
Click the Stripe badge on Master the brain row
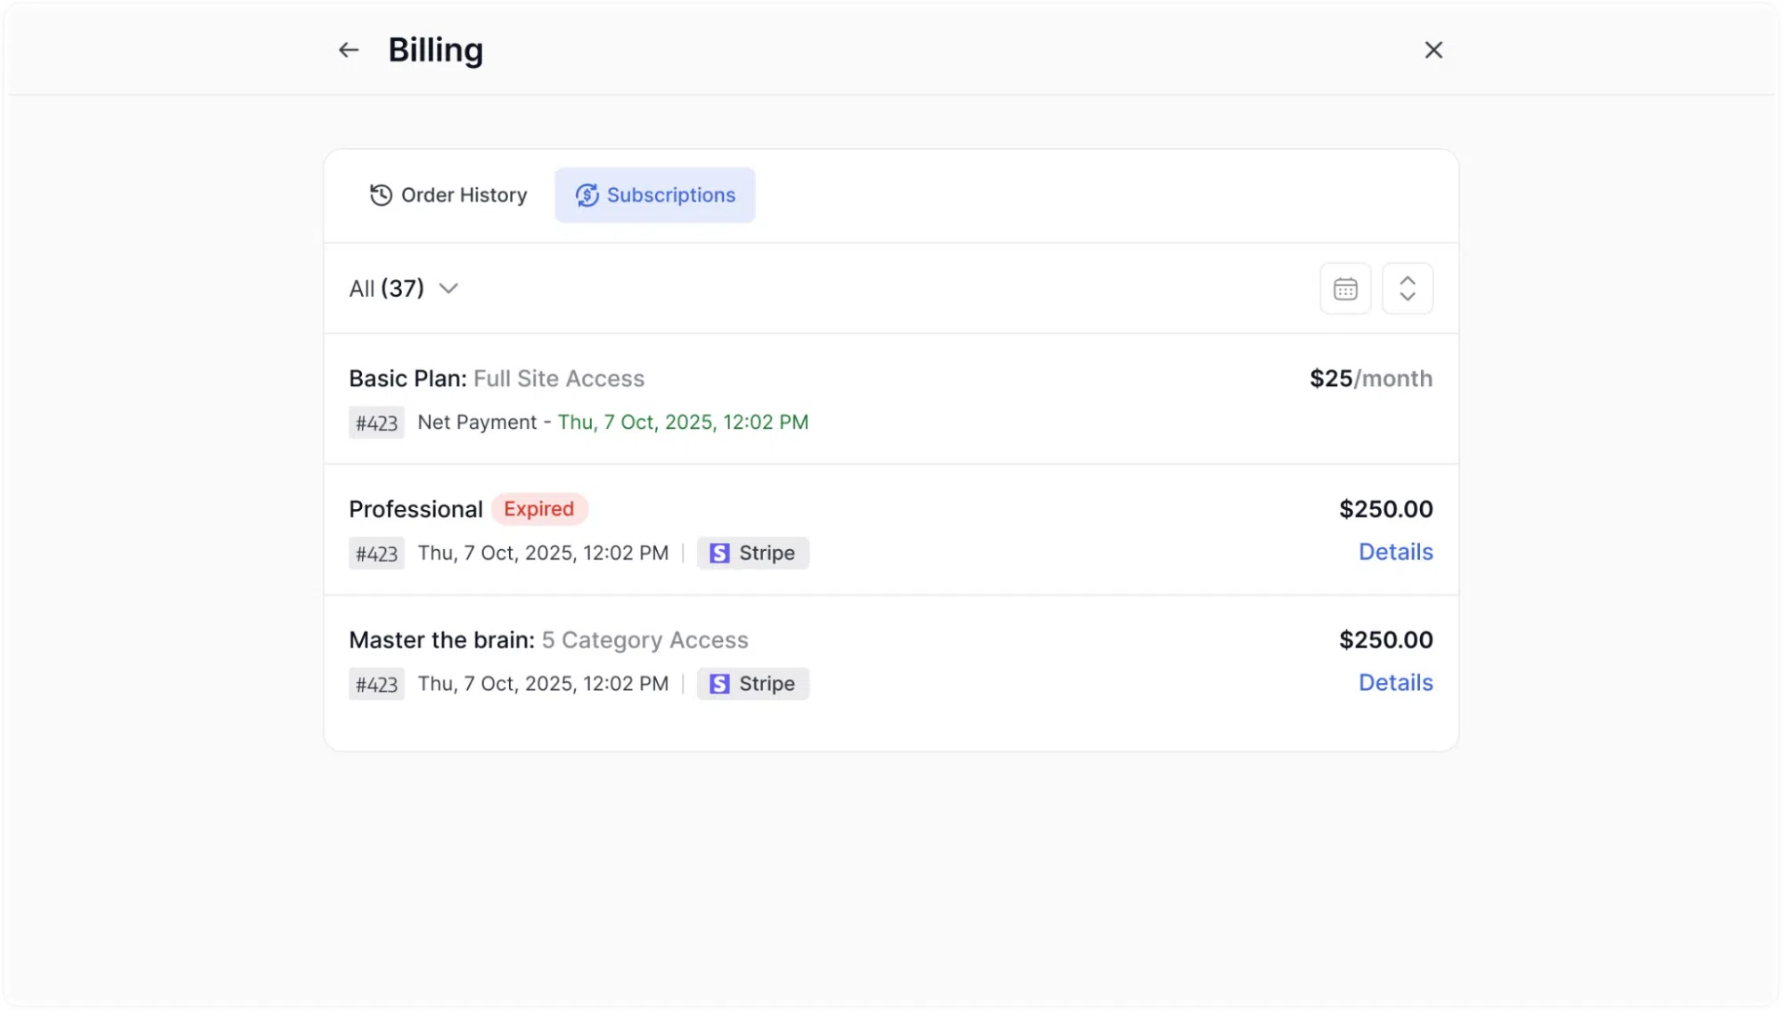coord(753,684)
